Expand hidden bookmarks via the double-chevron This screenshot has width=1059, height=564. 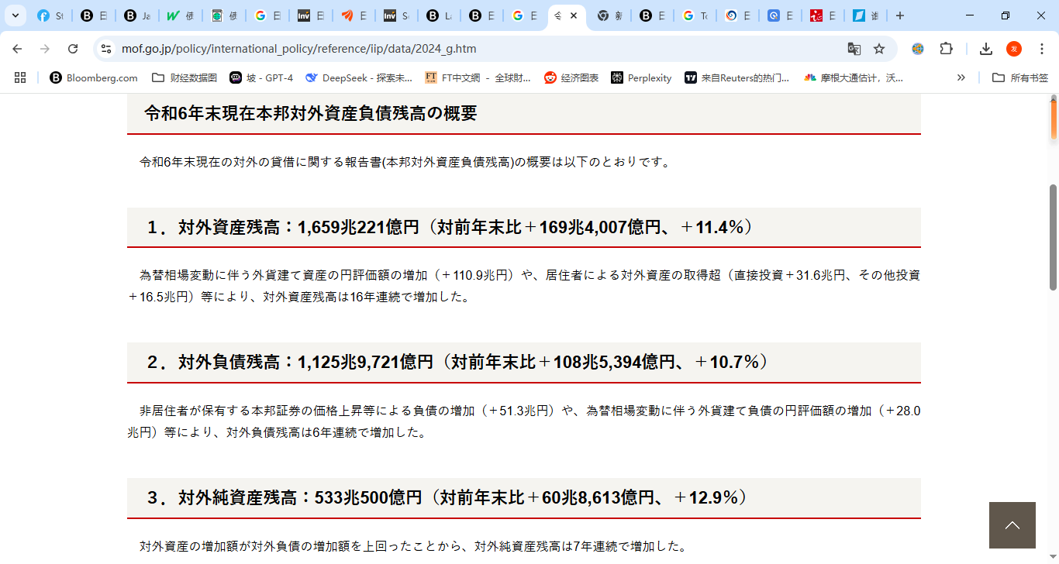tap(961, 77)
